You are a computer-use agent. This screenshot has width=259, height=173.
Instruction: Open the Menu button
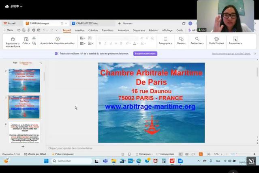[x=8, y=30]
